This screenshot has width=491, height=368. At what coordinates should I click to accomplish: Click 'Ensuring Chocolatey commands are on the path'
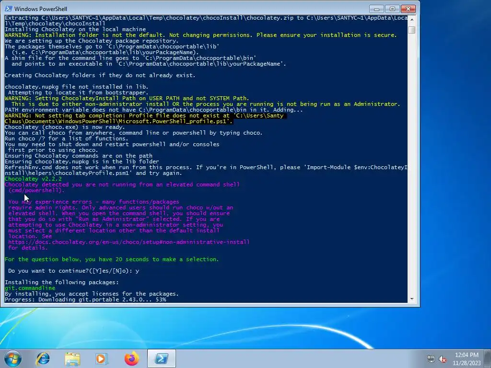point(79,156)
